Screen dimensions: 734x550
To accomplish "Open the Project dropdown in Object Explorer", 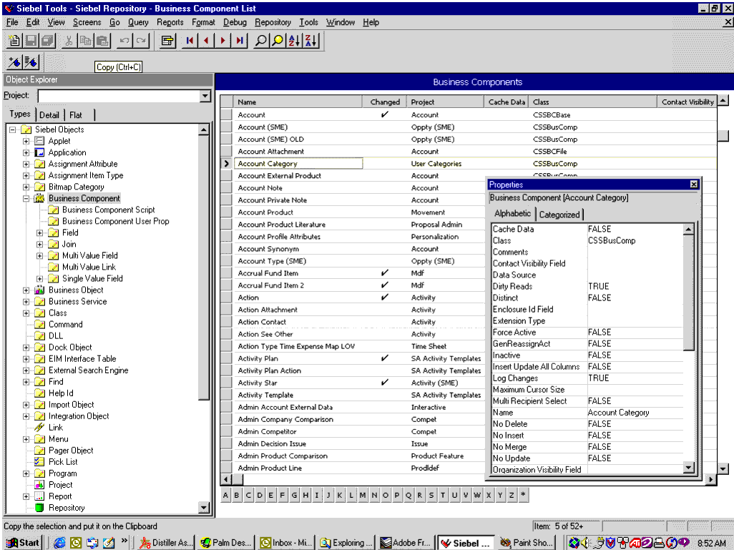I will coord(205,96).
